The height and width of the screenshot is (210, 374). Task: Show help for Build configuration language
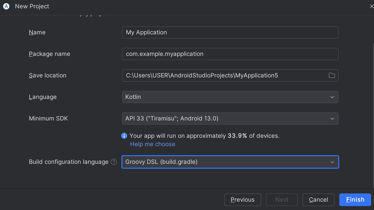[x=114, y=162]
